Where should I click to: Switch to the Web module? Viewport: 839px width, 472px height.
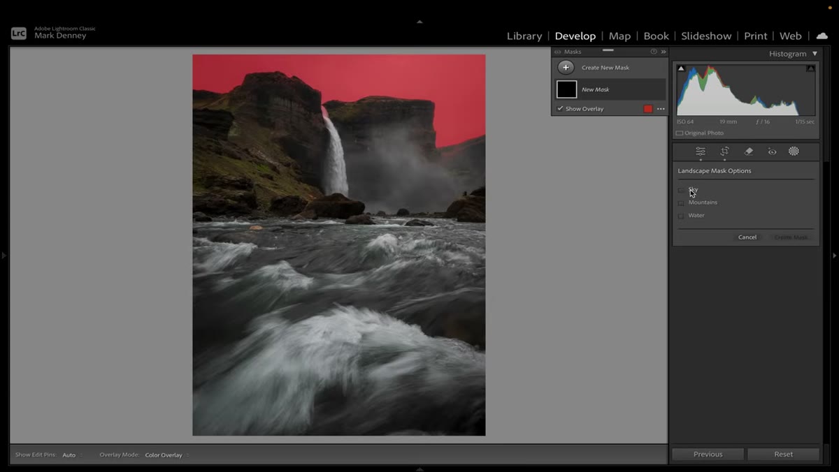(x=791, y=36)
